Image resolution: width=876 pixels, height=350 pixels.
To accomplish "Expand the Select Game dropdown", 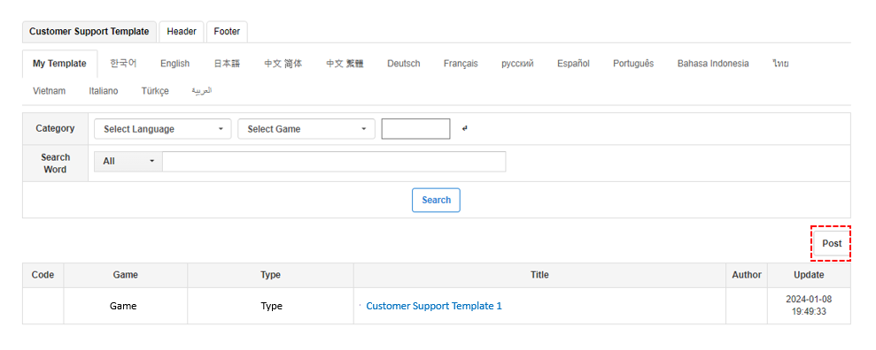I will (306, 129).
